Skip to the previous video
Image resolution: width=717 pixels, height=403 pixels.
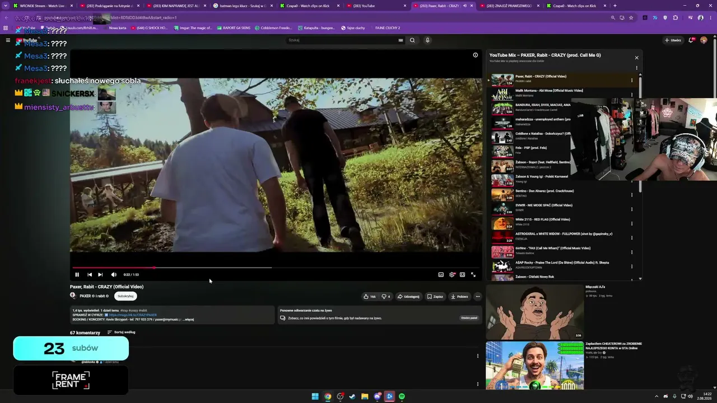[89, 275]
